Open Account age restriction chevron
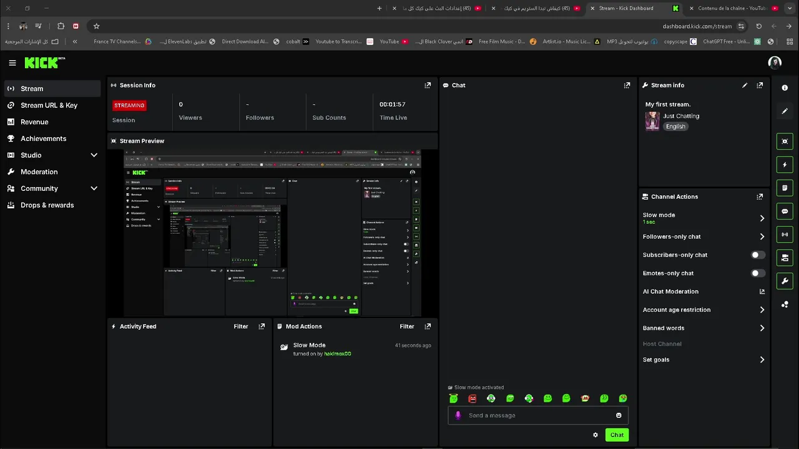This screenshot has width=799, height=449. [x=762, y=310]
